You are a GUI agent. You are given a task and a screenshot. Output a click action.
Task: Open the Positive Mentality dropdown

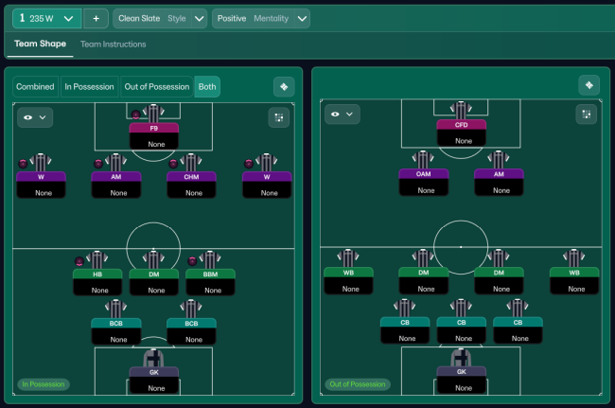tap(261, 18)
